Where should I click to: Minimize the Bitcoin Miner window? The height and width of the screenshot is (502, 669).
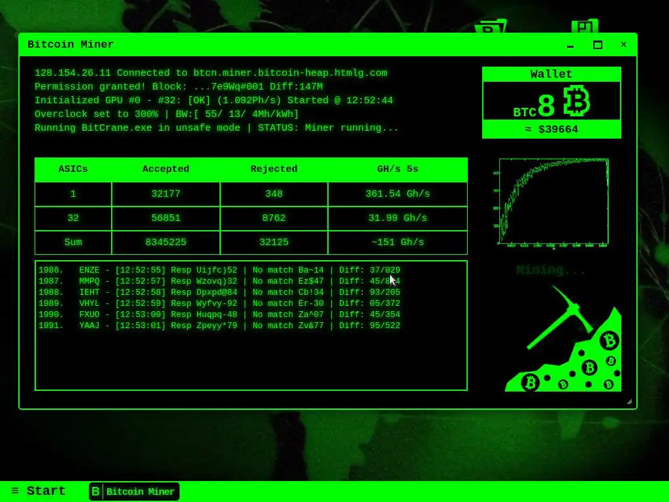[x=570, y=45]
